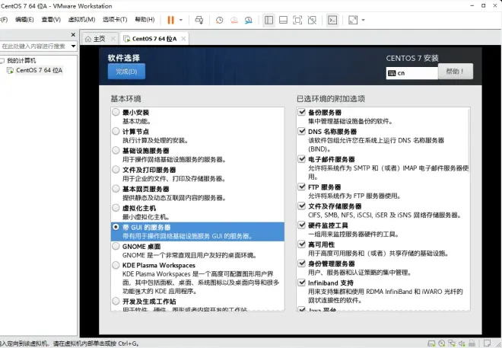Toggle the console view icon
Screen dimensions: 502x348
tap(332, 21)
